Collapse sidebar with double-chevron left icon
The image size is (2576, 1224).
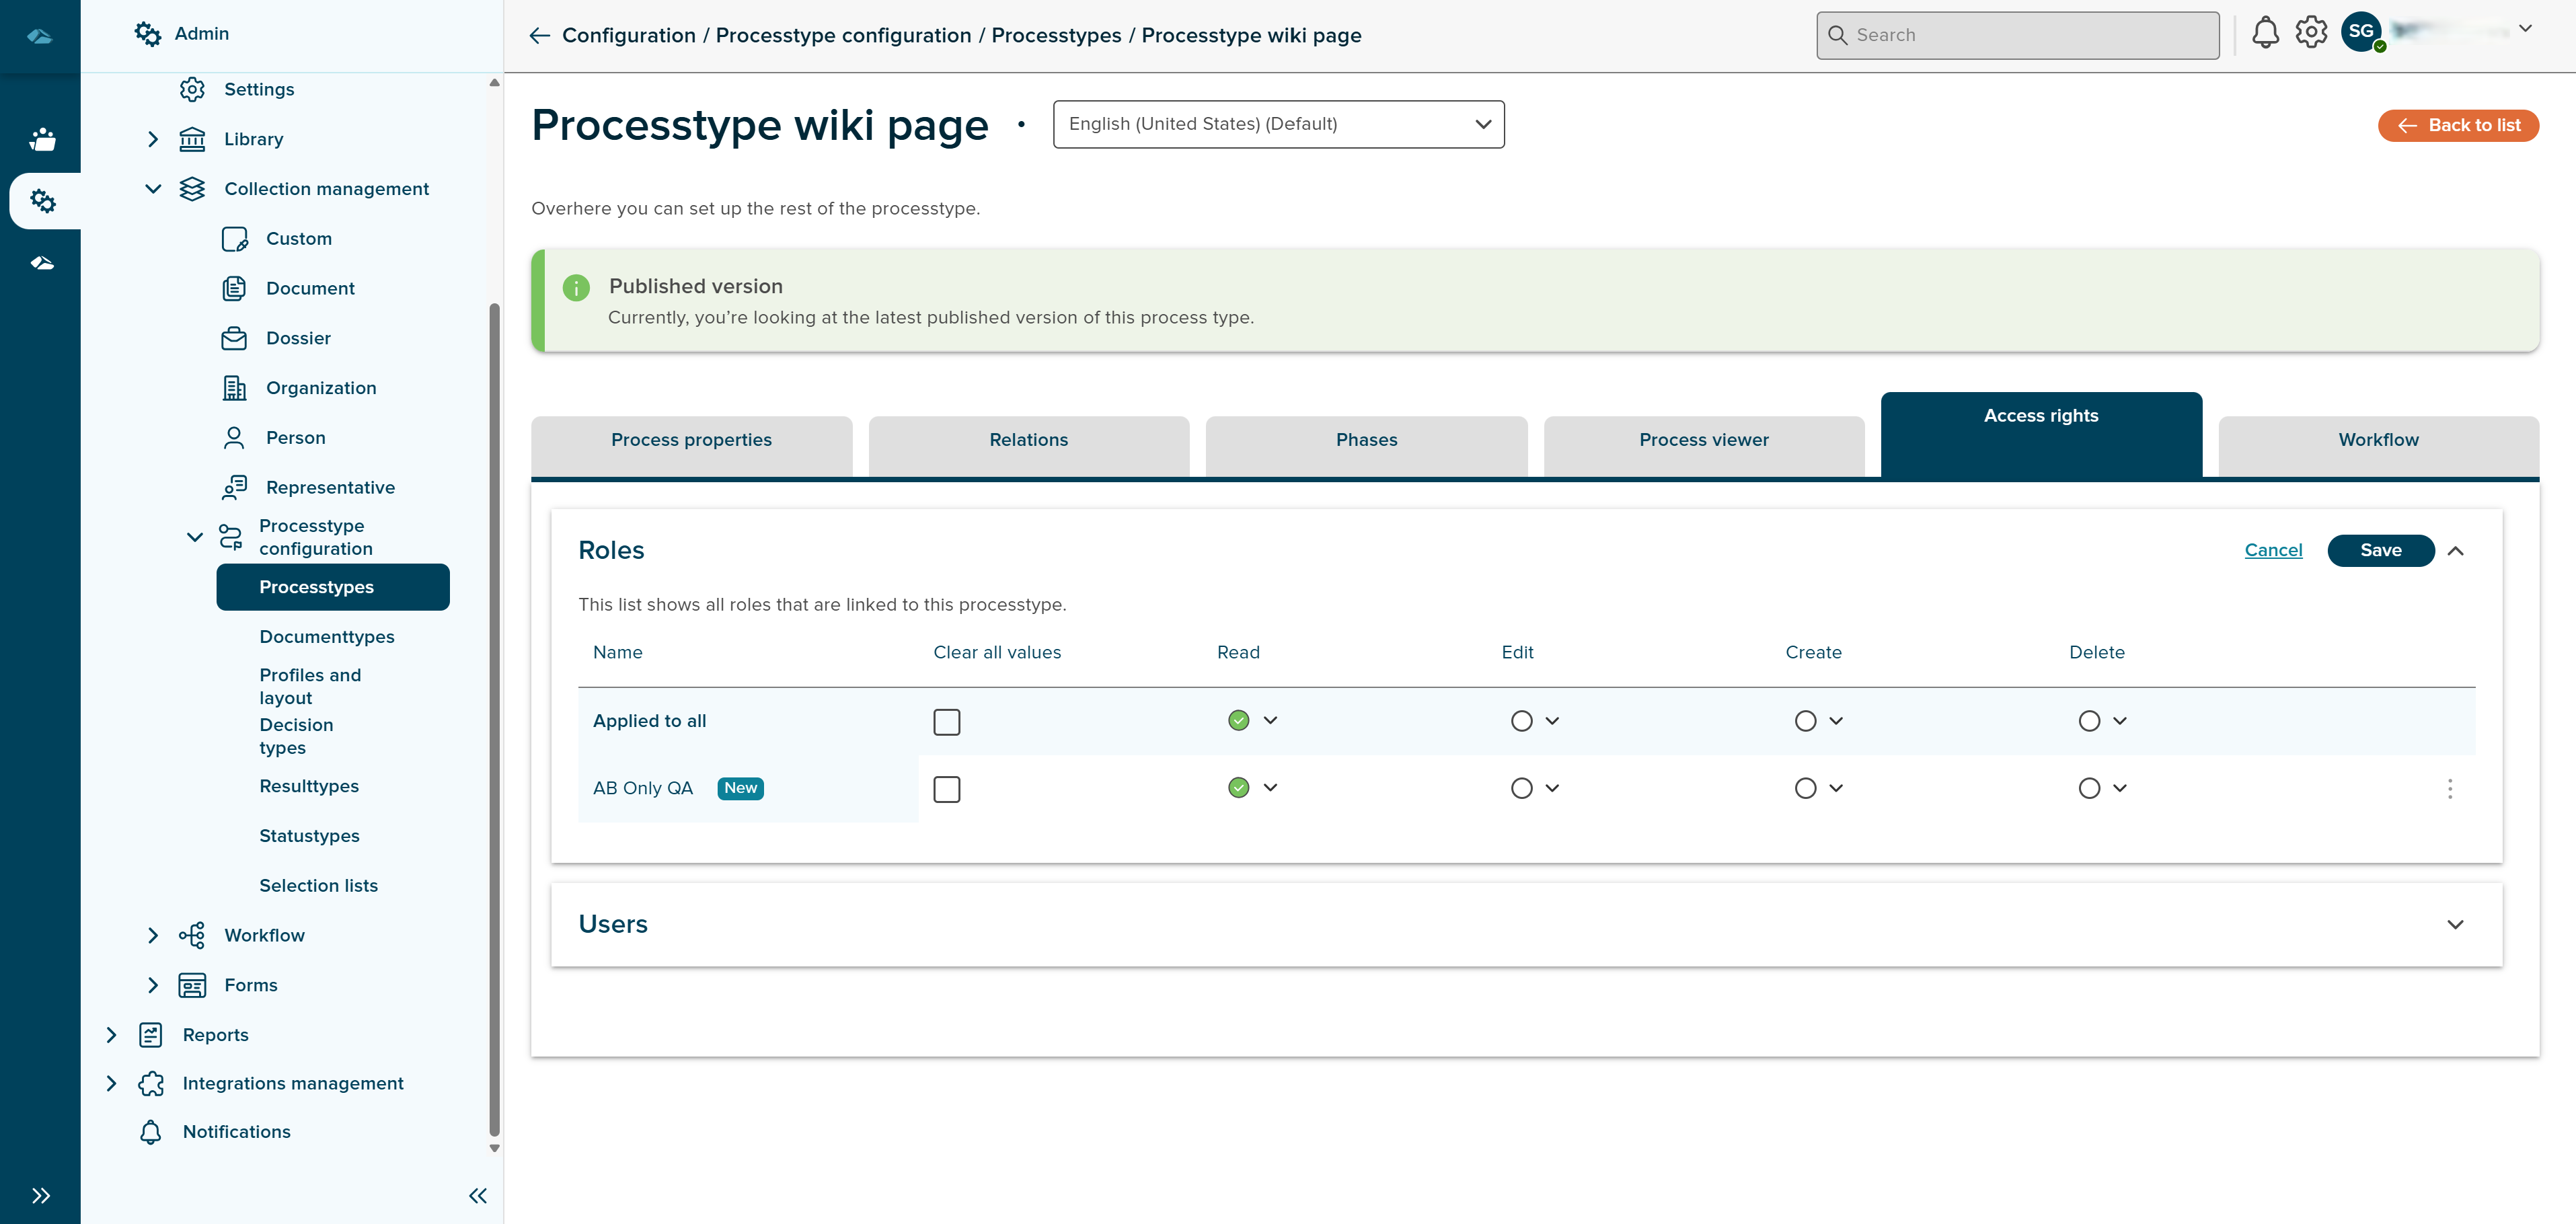478,1195
